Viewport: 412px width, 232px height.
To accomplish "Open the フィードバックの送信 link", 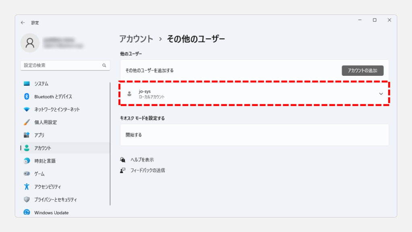I will (x=148, y=170).
